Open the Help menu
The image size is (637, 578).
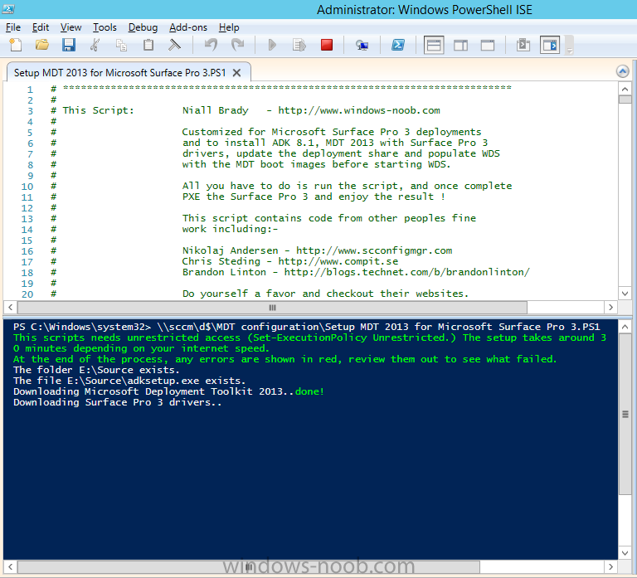[x=229, y=27]
